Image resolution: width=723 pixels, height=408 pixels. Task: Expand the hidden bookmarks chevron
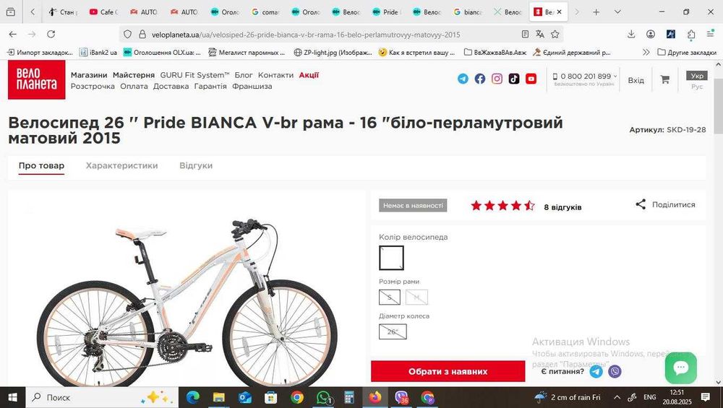(x=646, y=53)
